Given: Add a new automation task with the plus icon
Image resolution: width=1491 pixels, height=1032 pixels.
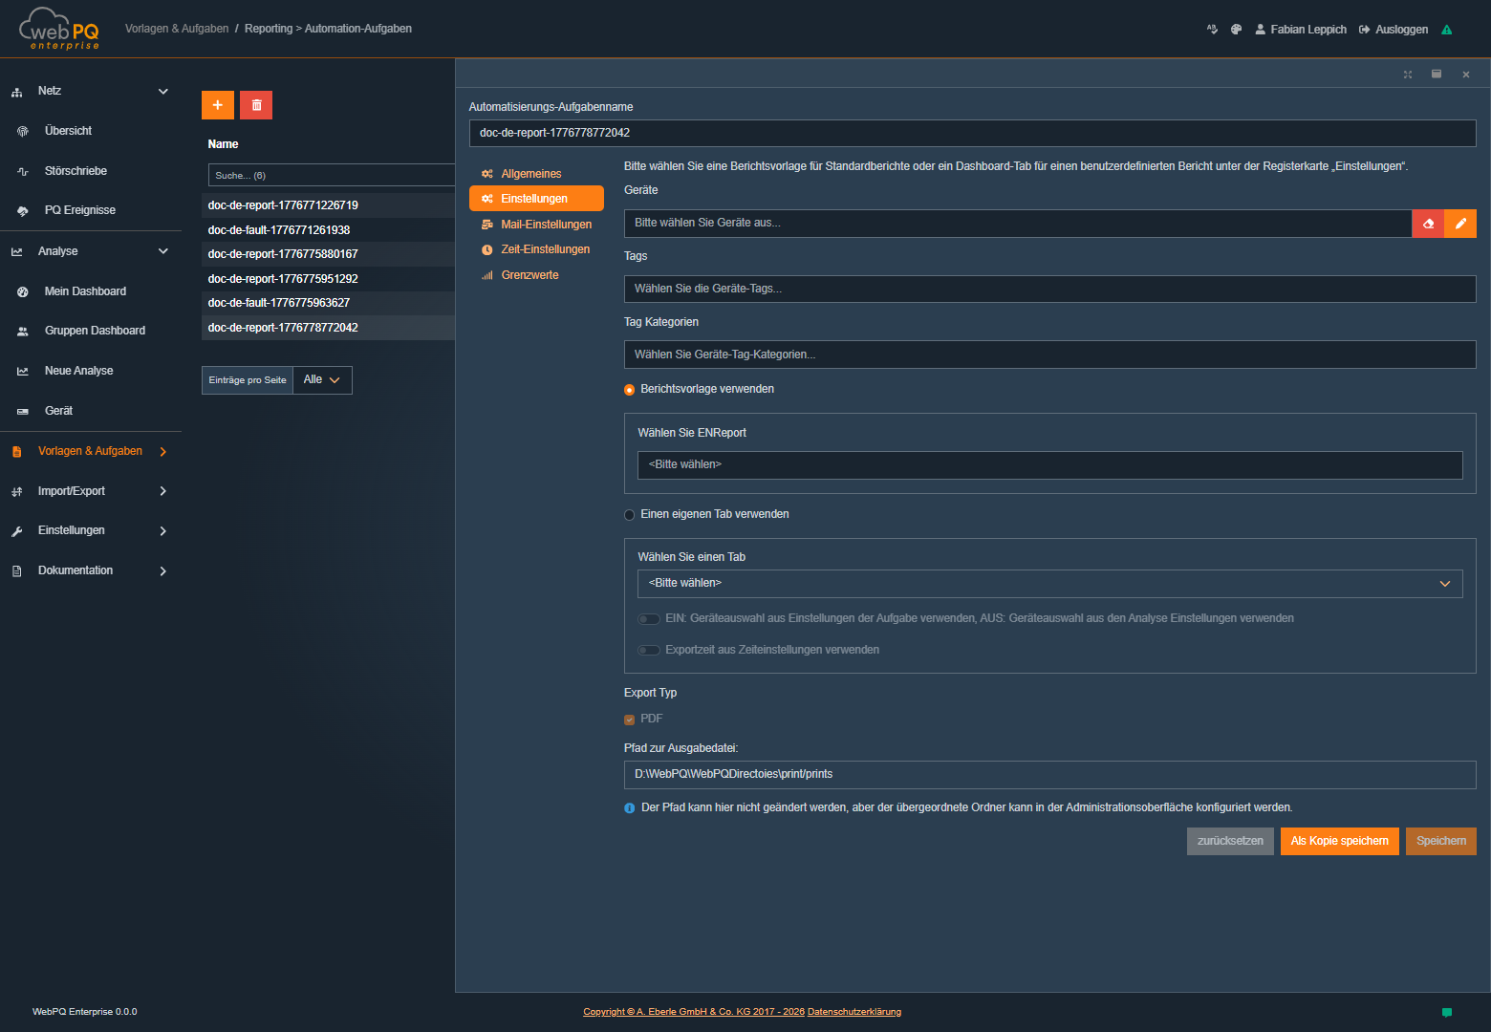Looking at the screenshot, I should click(x=217, y=105).
